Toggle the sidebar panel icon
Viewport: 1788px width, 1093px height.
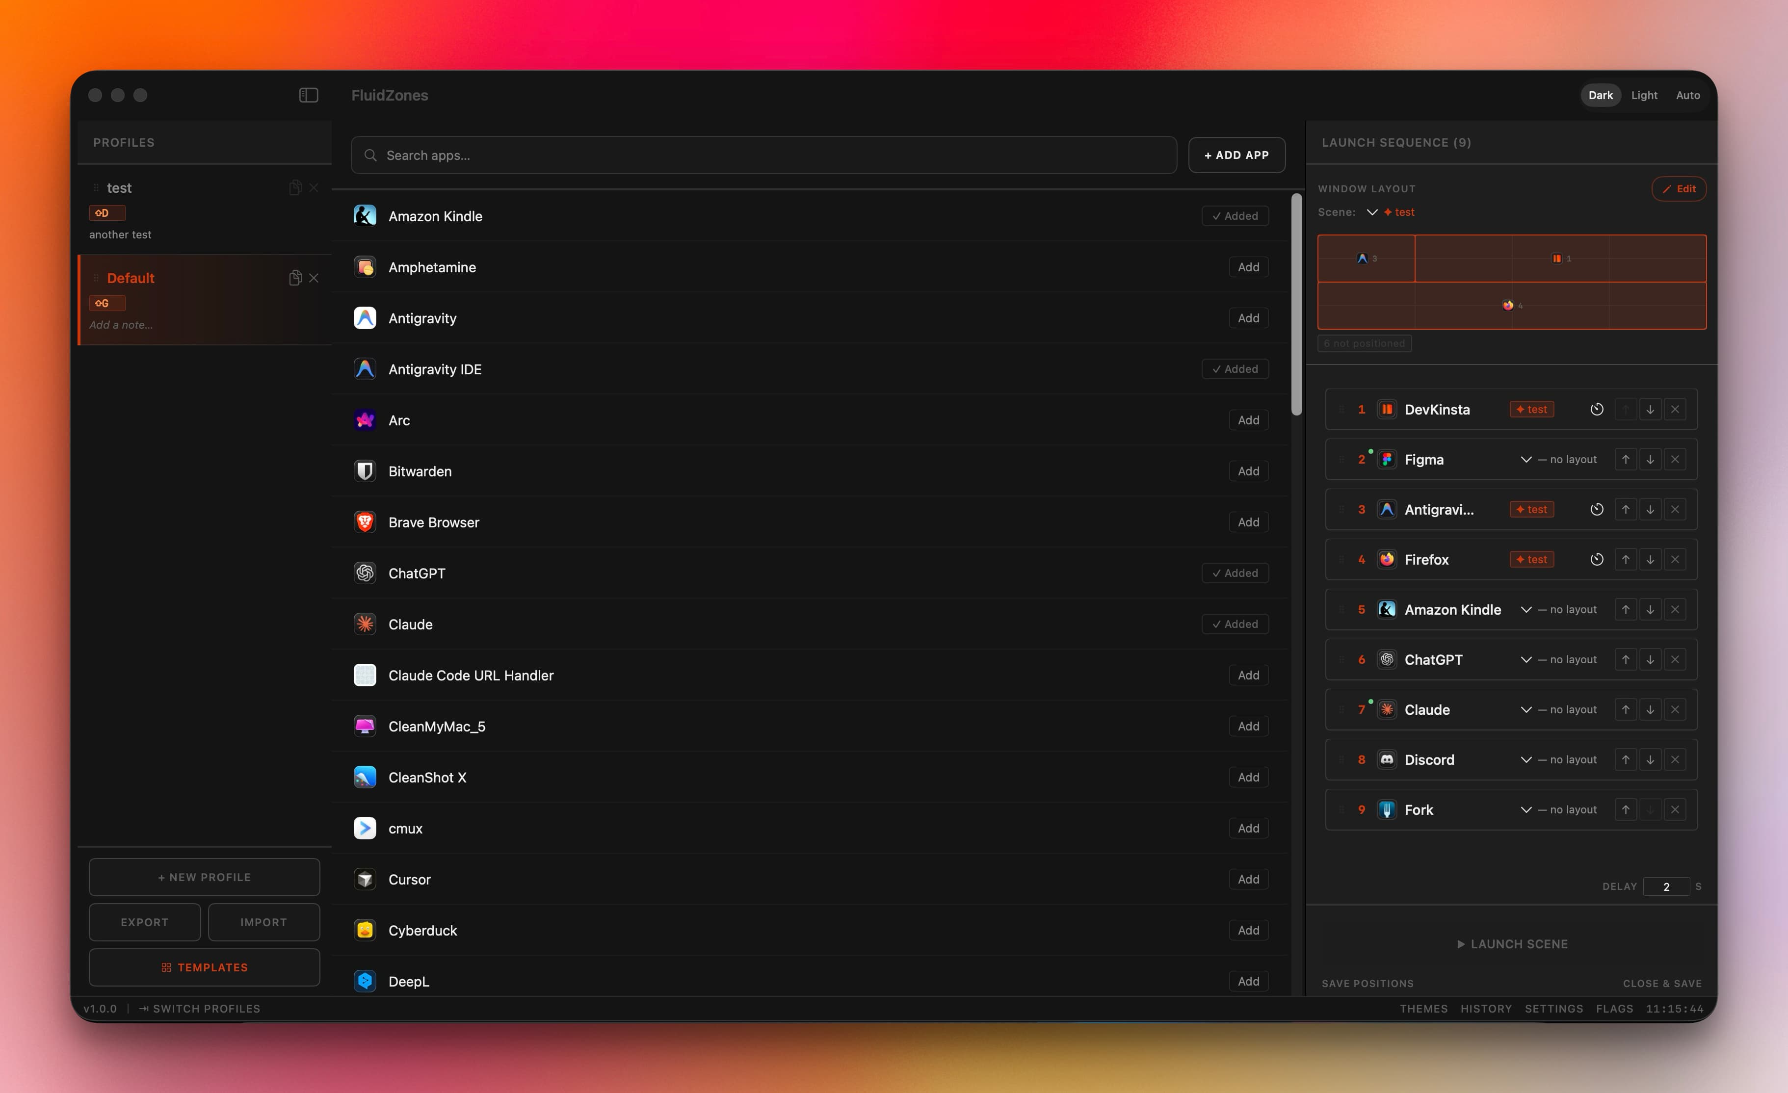(309, 95)
